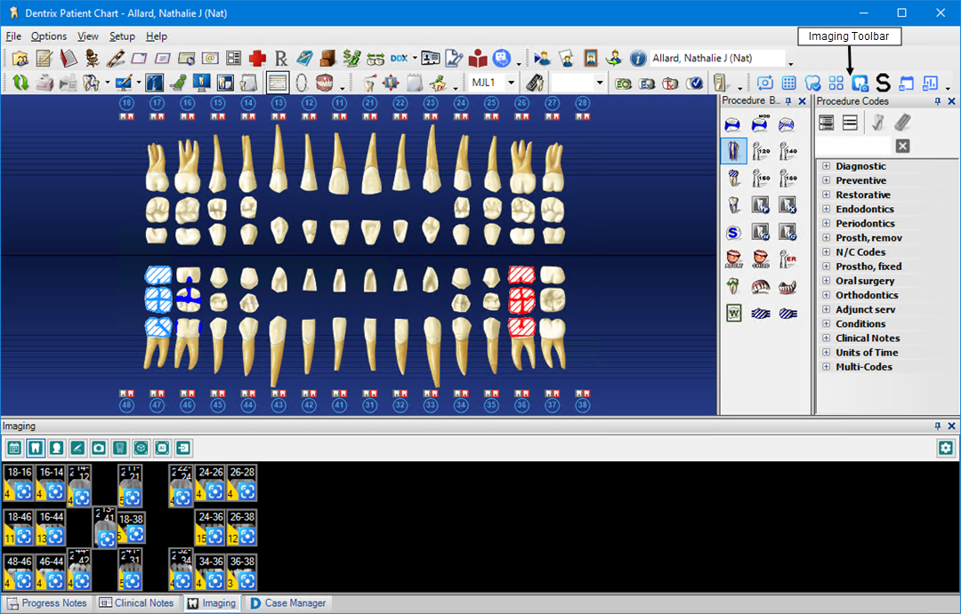This screenshot has width=961, height=614.
Task: Click the clear X button in Procedure Codes
Action: tap(902, 146)
